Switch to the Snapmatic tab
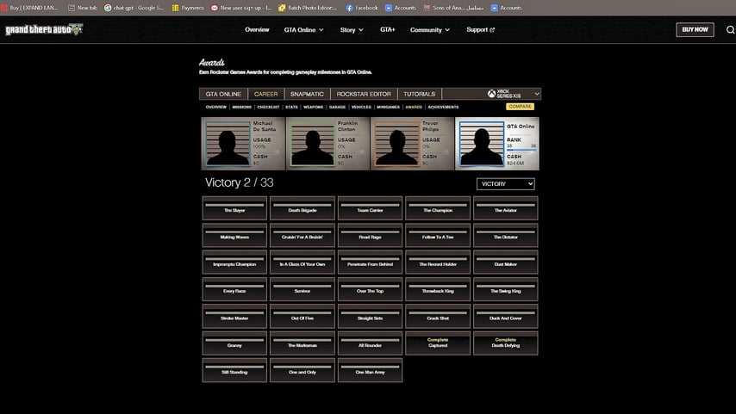This screenshot has height=414, width=736. tap(307, 94)
